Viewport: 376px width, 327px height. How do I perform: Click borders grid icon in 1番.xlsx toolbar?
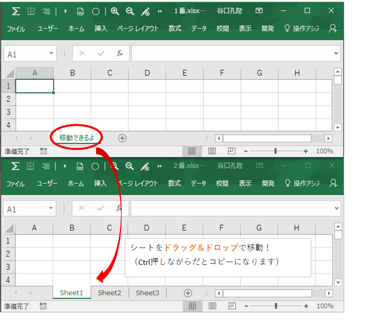click(x=31, y=11)
